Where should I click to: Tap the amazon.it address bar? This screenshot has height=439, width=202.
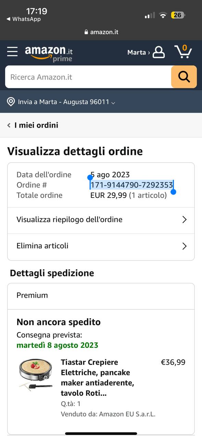pyautogui.click(x=101, y=32)
